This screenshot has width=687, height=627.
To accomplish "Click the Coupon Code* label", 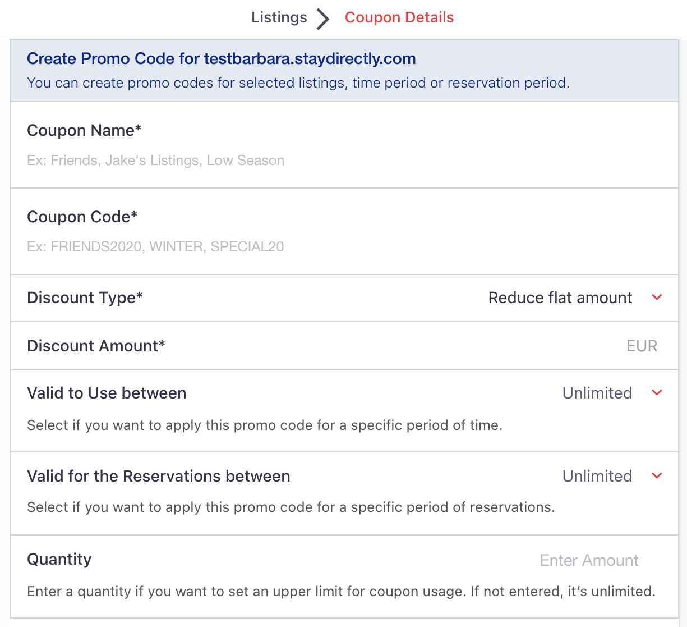I will coord(82,217).
